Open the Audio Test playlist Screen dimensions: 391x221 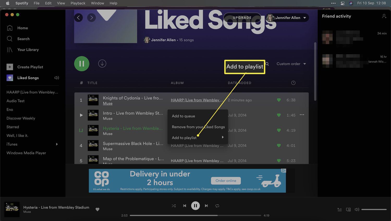[x=15, y=101]
